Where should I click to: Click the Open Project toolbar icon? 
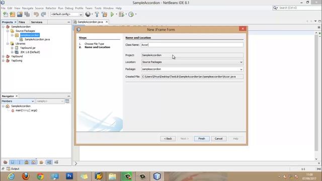20,15
